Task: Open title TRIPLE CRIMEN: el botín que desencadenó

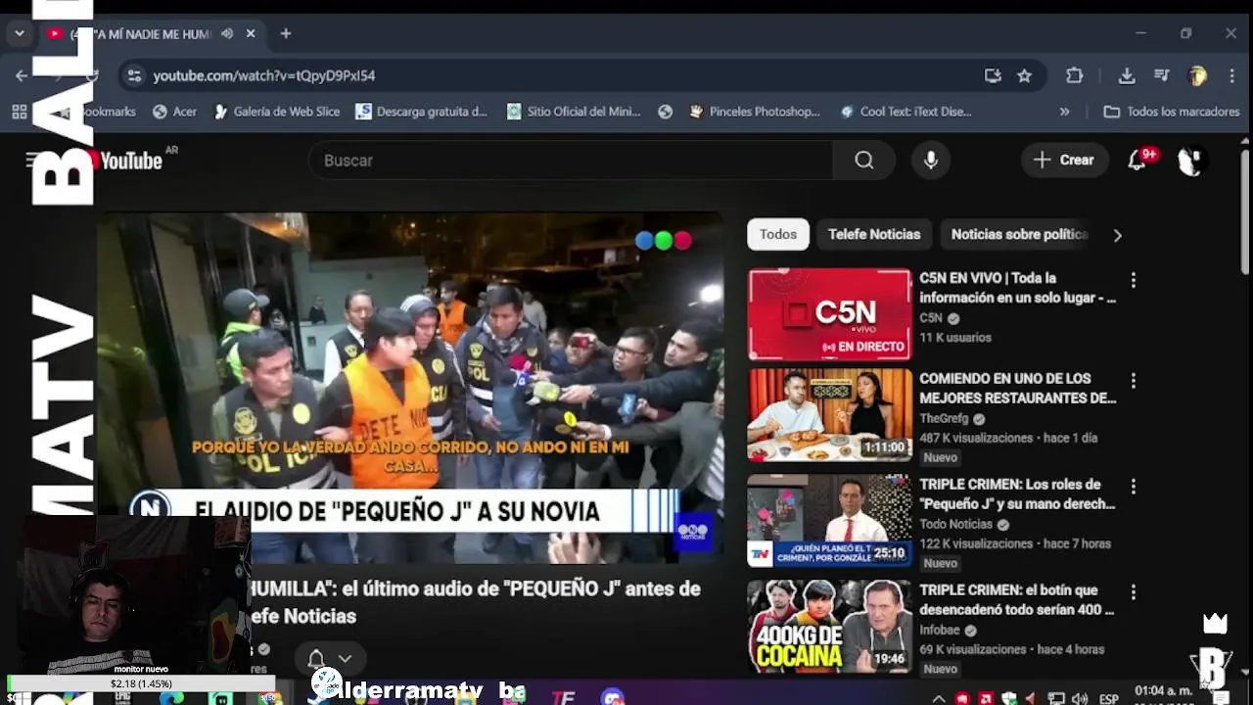Action: pos(1017,599)
